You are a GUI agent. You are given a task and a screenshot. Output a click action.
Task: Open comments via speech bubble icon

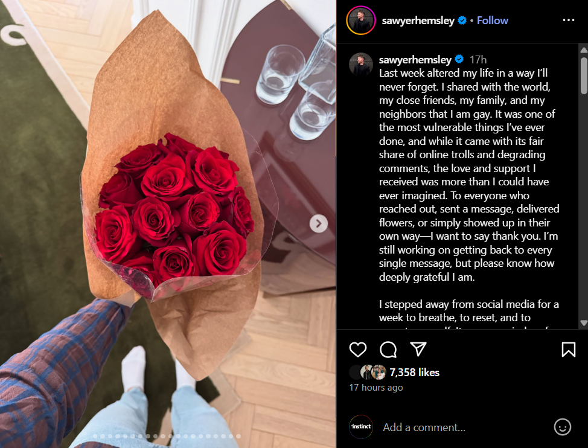click(x=388, y=350)
